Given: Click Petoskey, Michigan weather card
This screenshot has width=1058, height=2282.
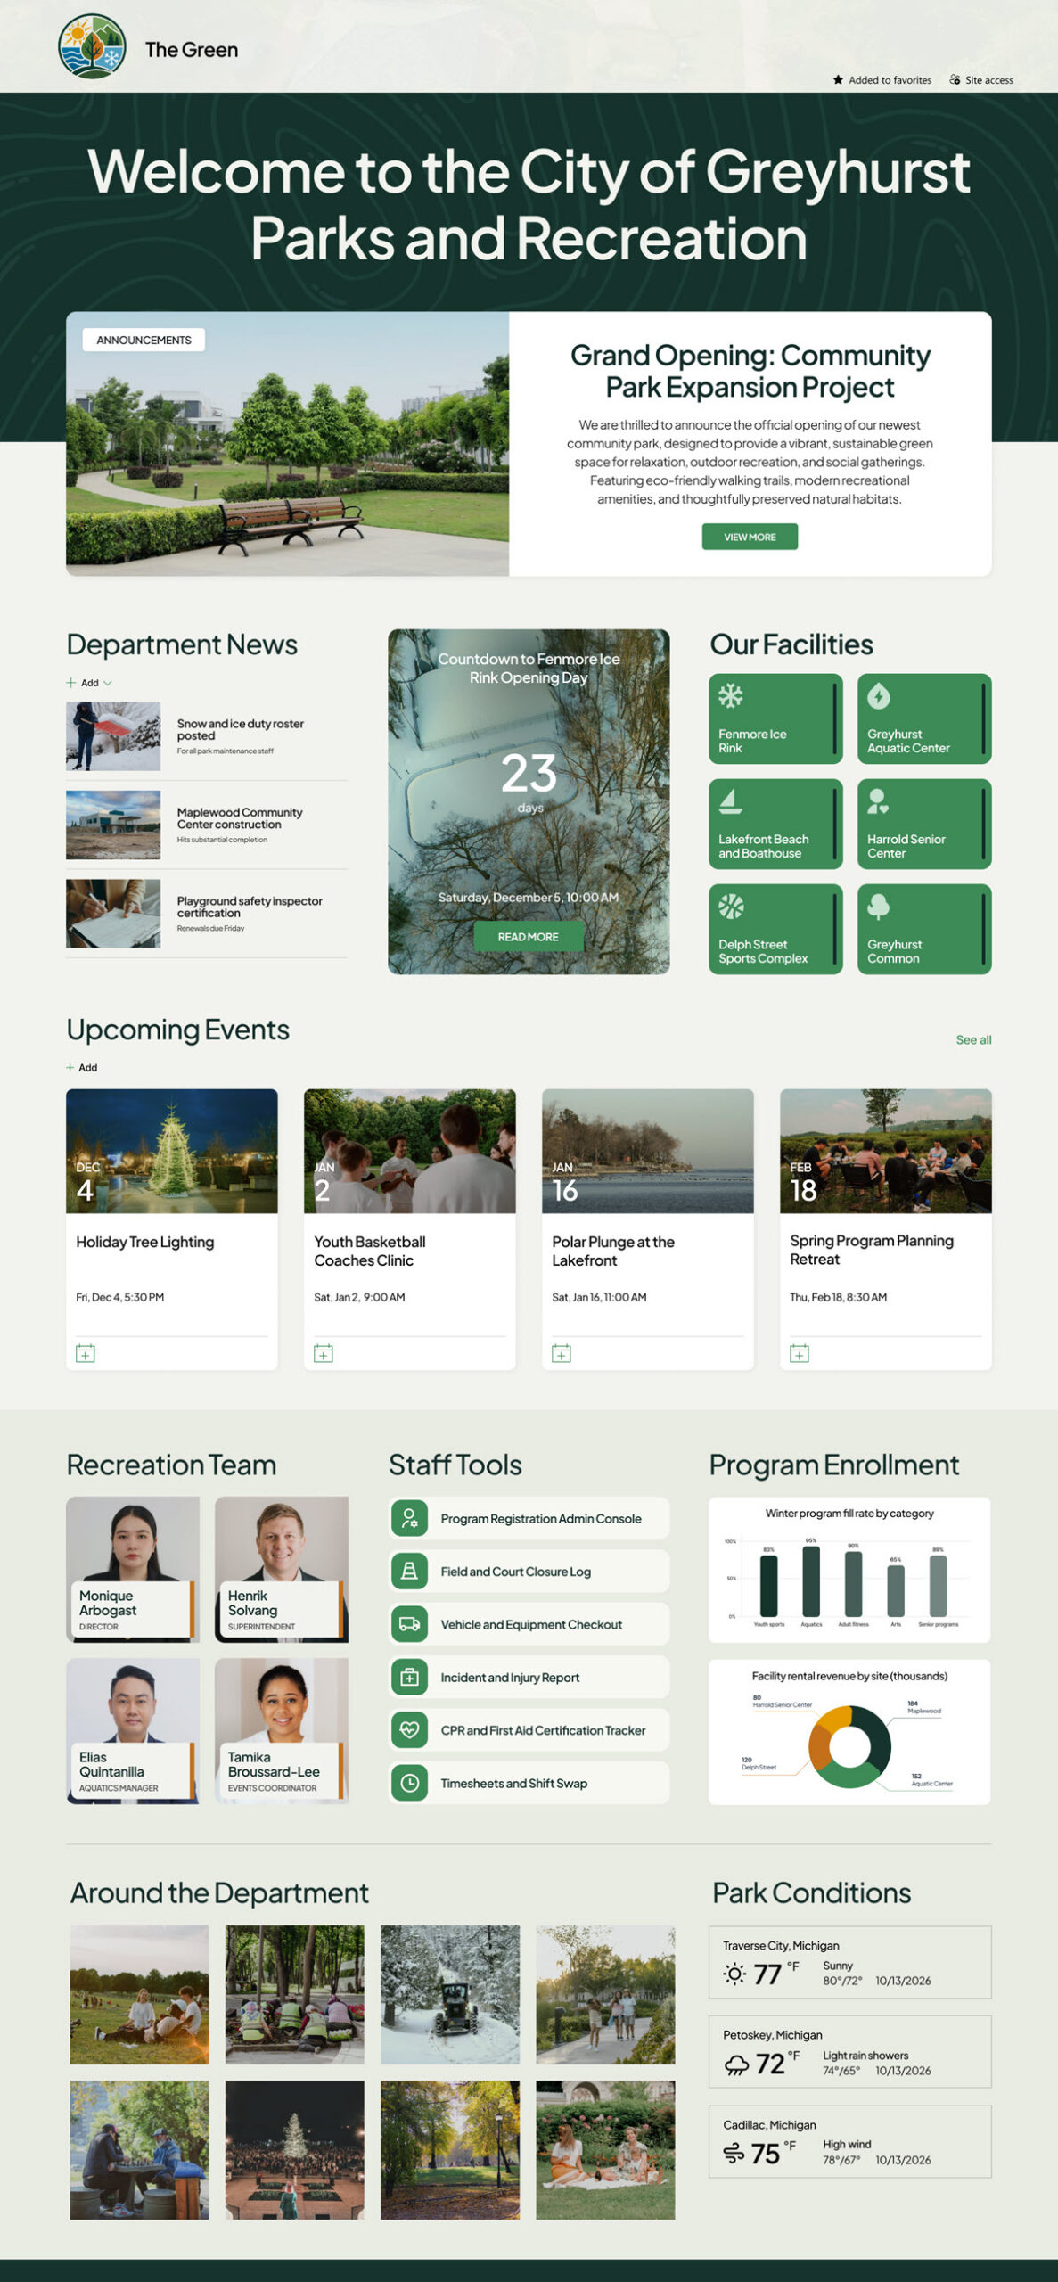Looking at the screenshot, I should point(849,2051).
